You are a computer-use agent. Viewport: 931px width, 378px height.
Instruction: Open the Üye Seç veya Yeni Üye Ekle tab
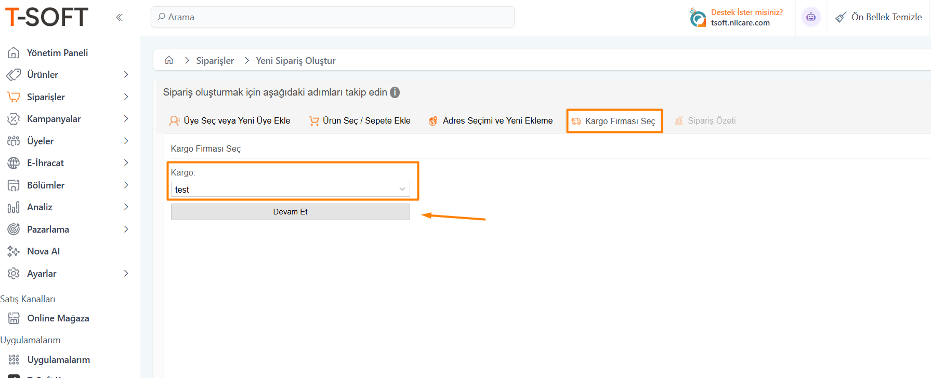[230, 120]
